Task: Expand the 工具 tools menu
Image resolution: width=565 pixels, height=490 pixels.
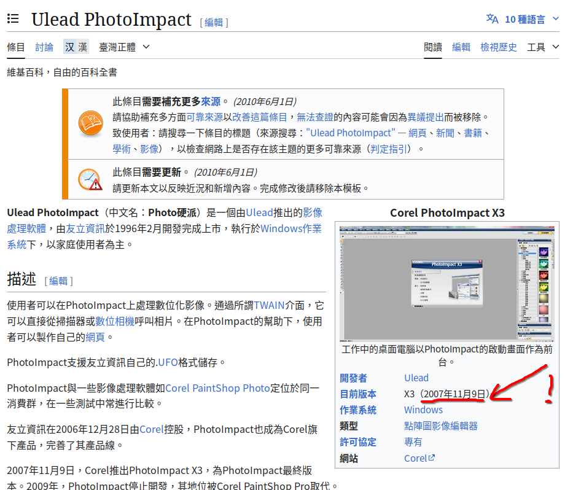Action: coord(543,47)
